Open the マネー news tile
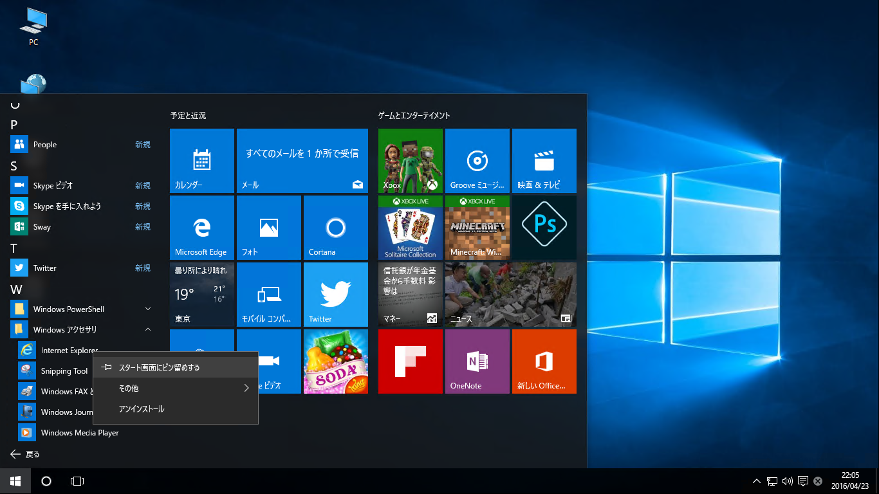The width and height of the screenshot is (879, 494). (411, 295)
